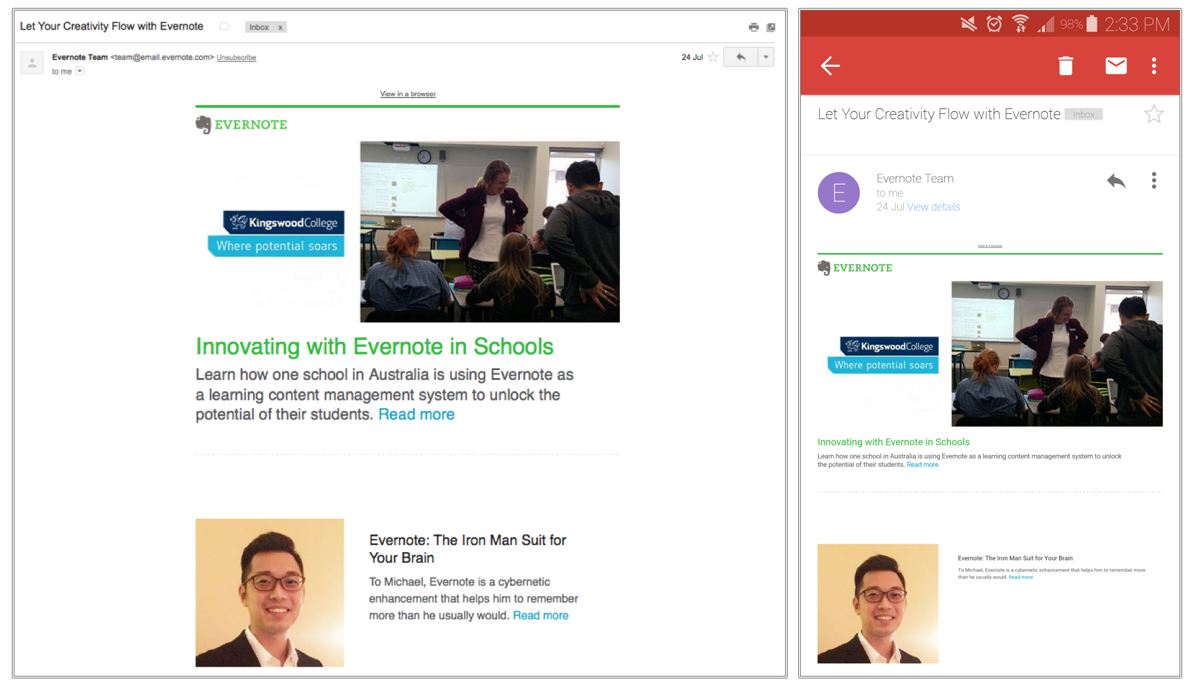Tap the trash delete icon

point(1065,66)
